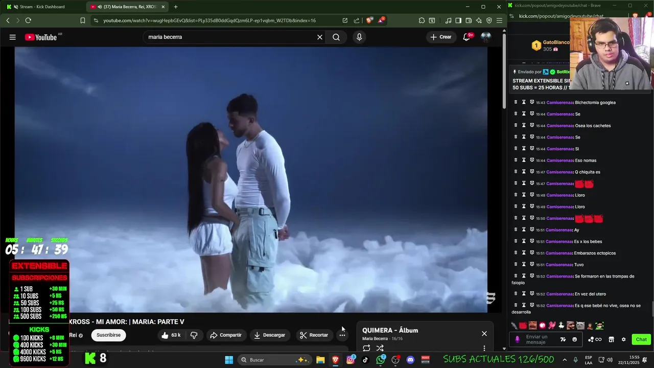Open Brave Leo AI sparkle icon
The image size is (654, 368).
(x=479, y=20)
